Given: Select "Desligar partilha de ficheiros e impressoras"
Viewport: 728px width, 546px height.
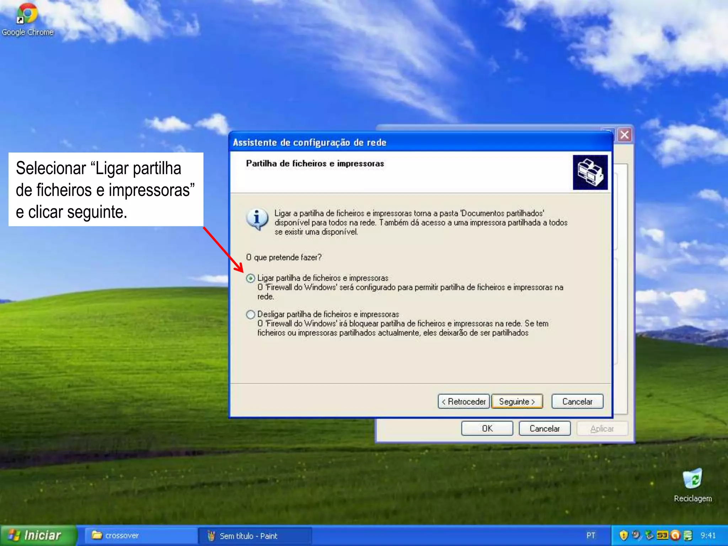Looking at the screenshot, I should coord(251,315).
